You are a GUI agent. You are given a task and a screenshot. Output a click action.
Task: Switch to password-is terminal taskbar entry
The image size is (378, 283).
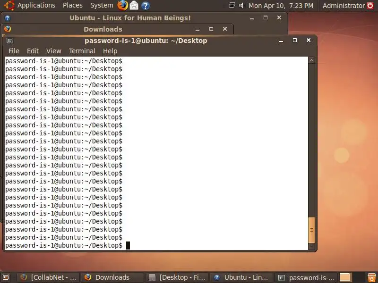pos(306,277)
